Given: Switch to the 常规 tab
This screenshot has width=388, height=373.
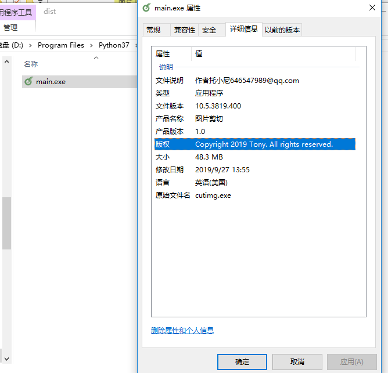Looking at the screenshot, I should coord(154,30).
